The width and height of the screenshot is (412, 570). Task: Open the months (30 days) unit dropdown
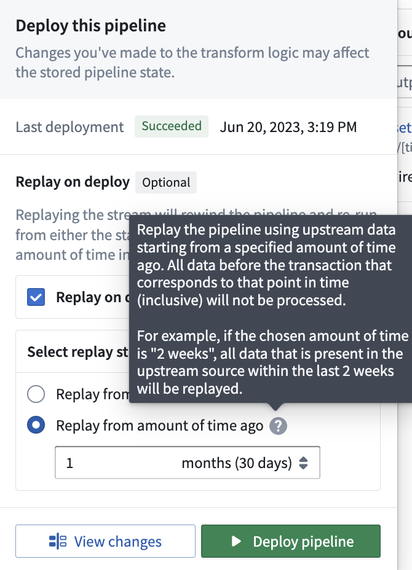coord(245,463)
